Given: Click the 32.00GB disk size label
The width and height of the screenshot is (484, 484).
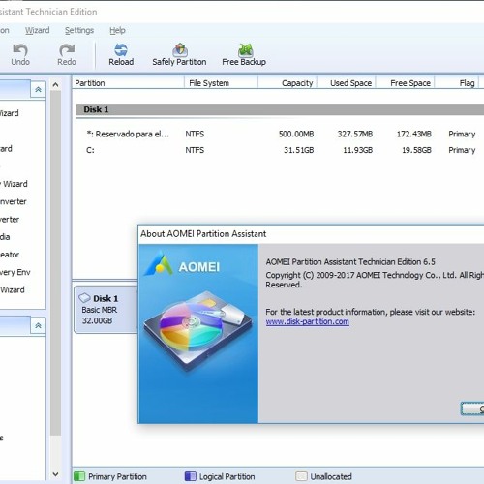Looking at the screenshot, I should [97, 320].
